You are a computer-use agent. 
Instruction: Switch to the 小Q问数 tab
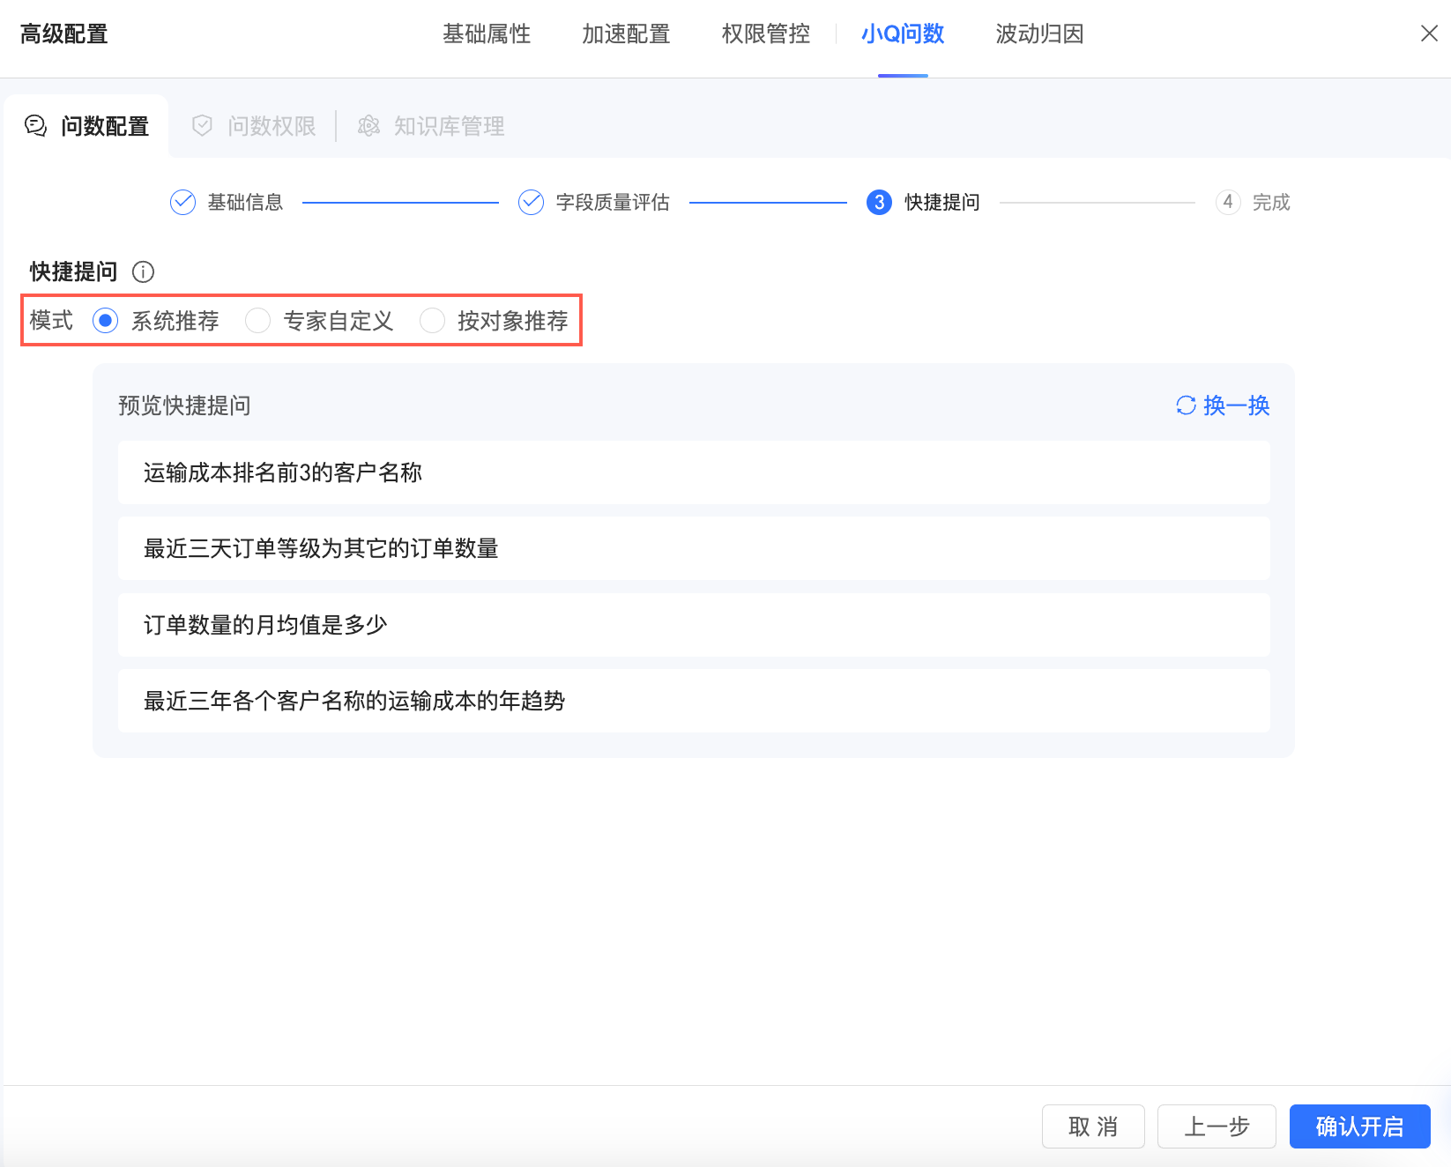(903, 33)
